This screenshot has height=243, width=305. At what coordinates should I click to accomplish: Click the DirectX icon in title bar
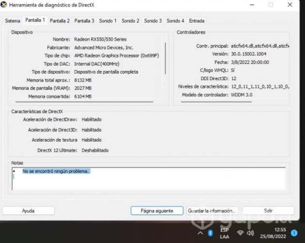(x=4, y=5)
